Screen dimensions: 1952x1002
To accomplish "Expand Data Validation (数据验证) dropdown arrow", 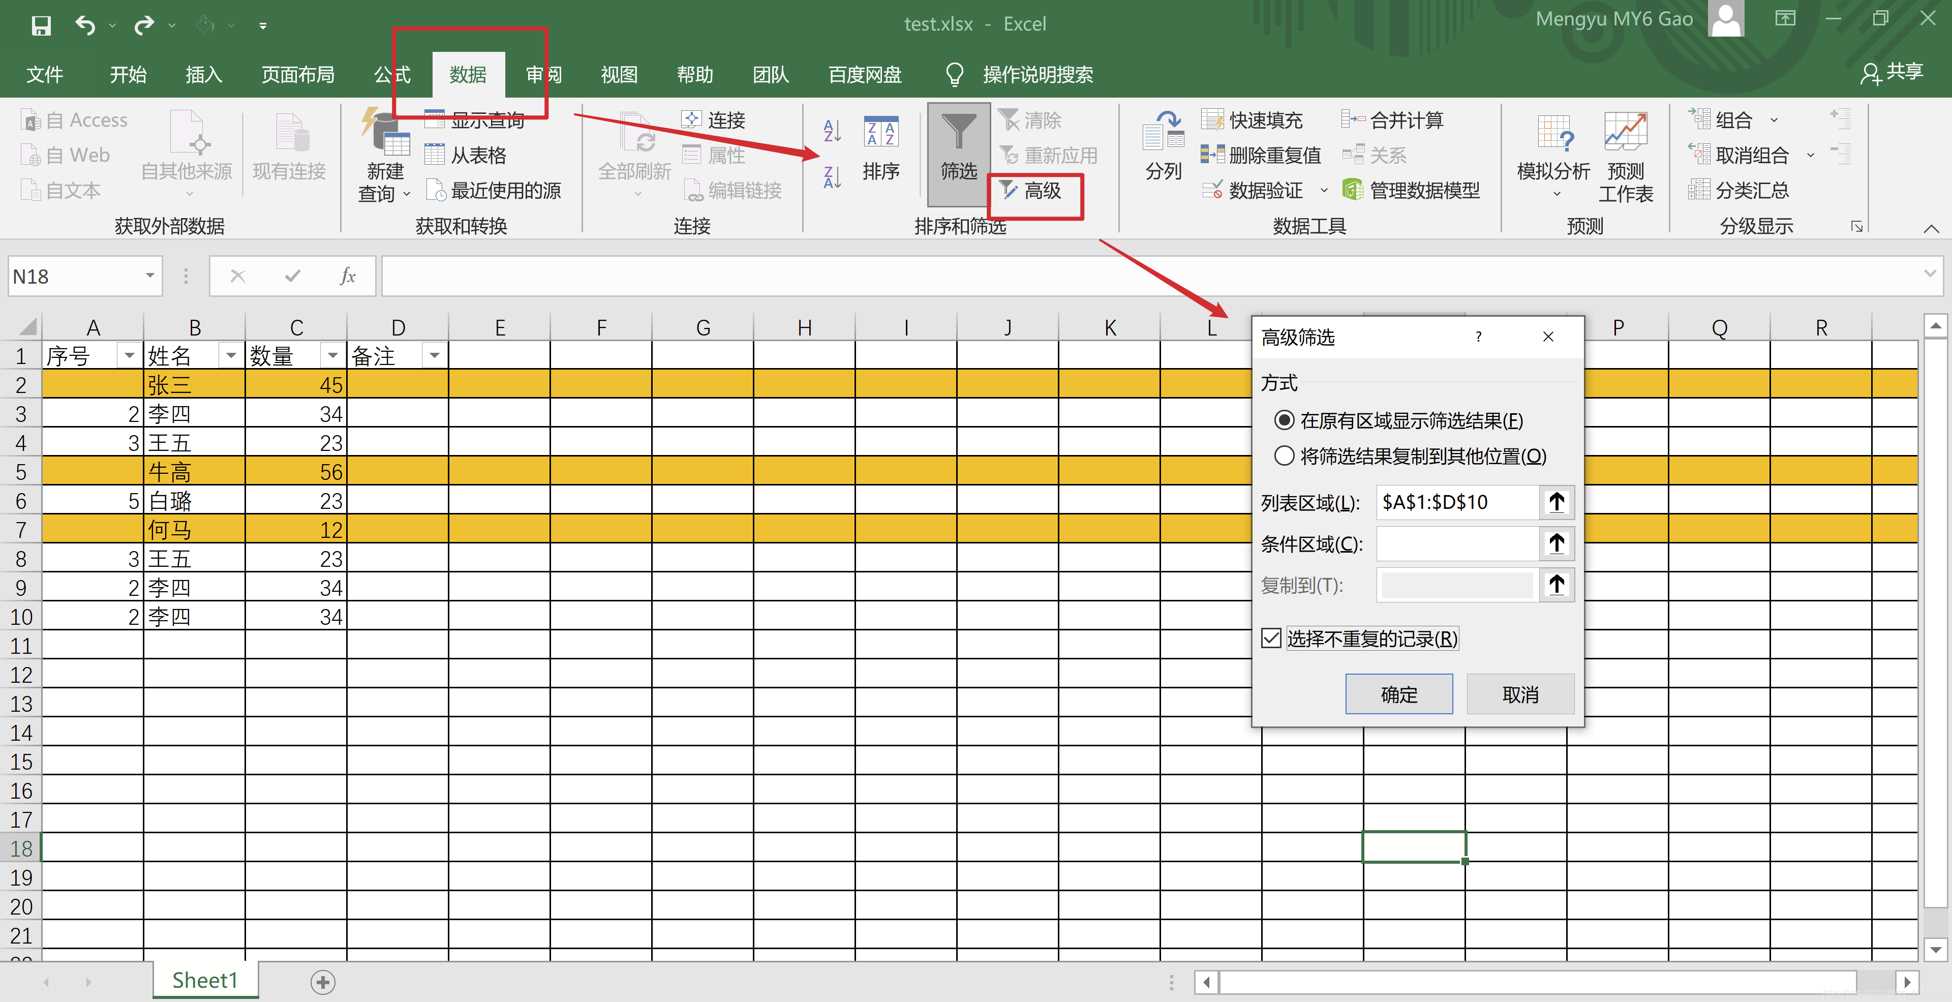I will [x=1323, y=190].
